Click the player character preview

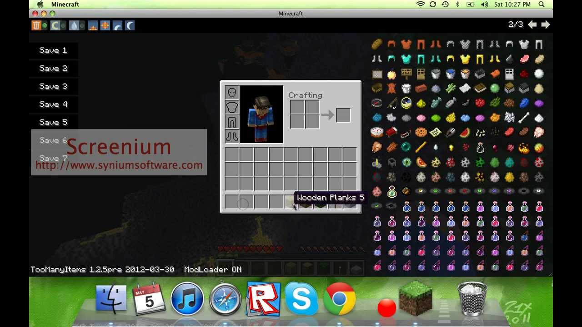pyautogui.click(x=261, y=114)
